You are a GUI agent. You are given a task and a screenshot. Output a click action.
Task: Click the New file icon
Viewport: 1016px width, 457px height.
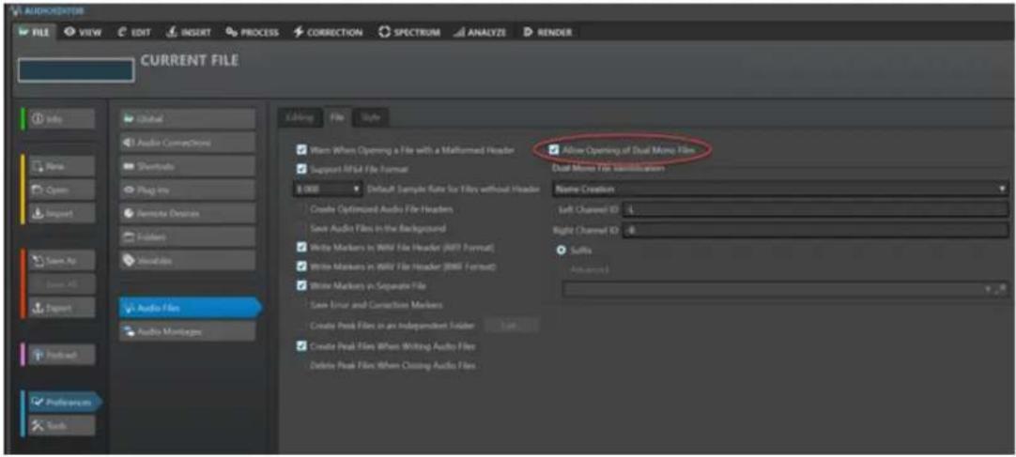[x=38, y=166]
